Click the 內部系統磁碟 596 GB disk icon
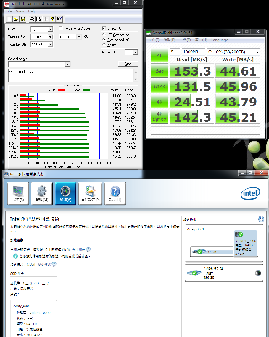 [194, 273]
